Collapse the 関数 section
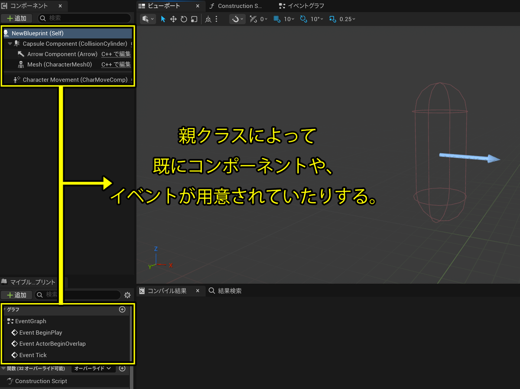520x389 pixels. click(3, 369)
